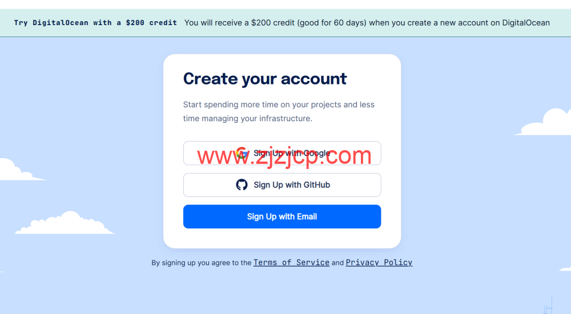Click the Create your account heading
This screenshot has height=314, width=571.
click(265, 79)
